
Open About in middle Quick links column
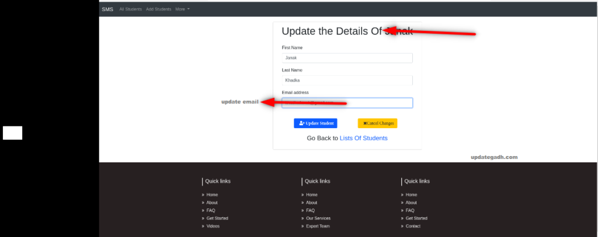(x=312, y=203)
